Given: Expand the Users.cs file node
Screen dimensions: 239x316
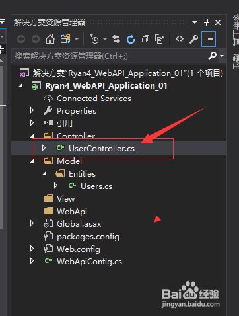Looking at the screenshot, I should [x=55, y=186].
